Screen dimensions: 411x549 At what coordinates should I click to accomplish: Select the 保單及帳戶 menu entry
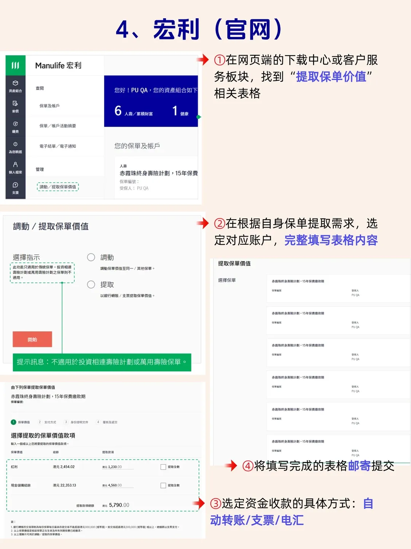pyautogui.click(x=49, y=106)
